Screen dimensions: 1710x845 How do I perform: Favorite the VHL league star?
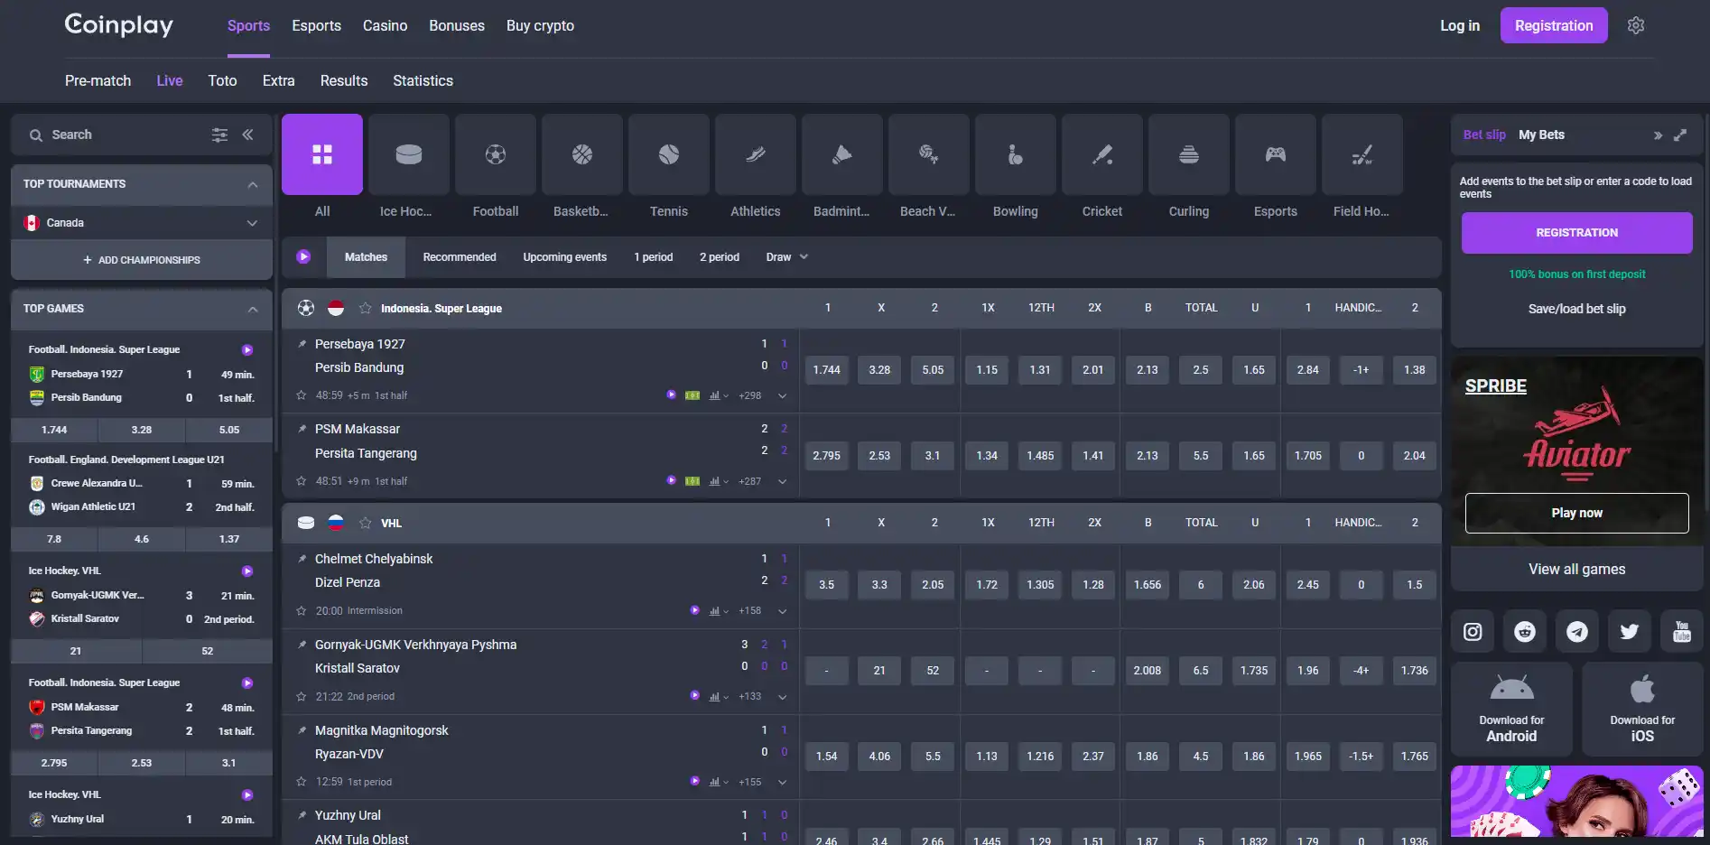tap(365, 523)
